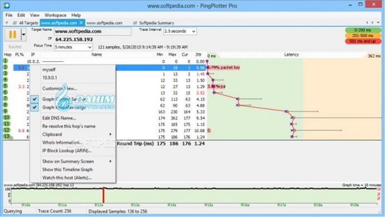Switch to the second www.softpedia.com tab
The height and width of the screenshot is (217, 385).
105,23
